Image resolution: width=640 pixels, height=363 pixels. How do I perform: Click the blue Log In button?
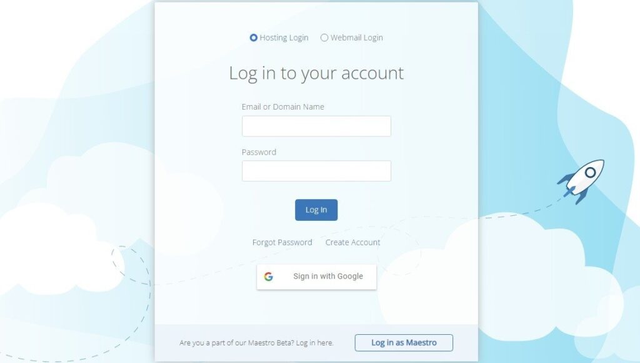point(316,210)
